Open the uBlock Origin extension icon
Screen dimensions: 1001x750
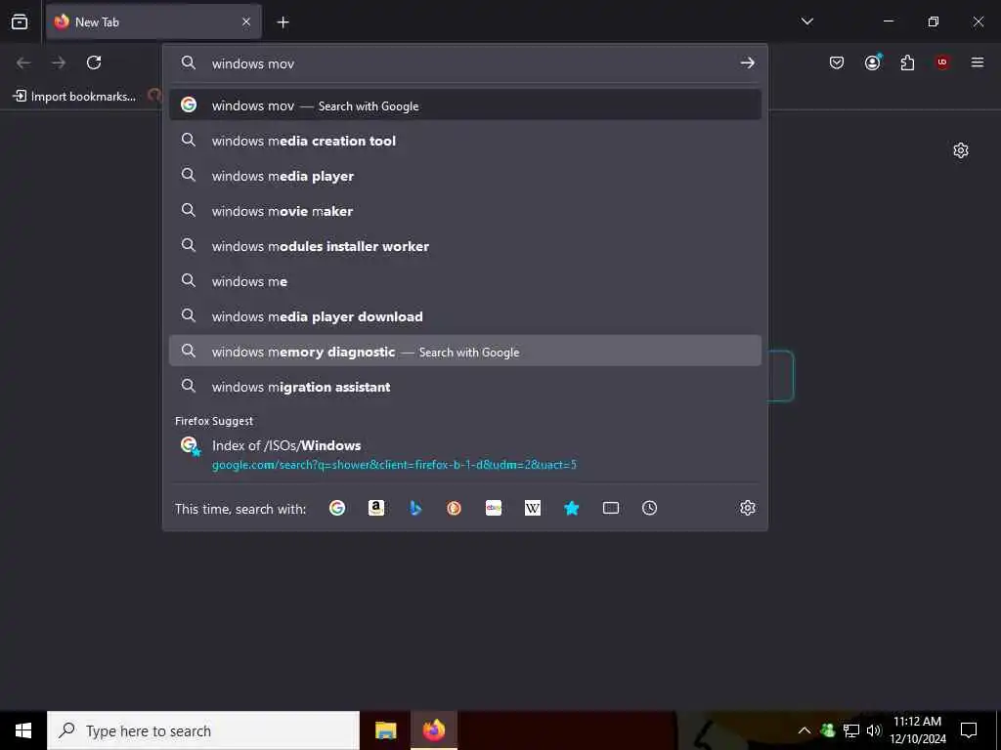[942, 62]
